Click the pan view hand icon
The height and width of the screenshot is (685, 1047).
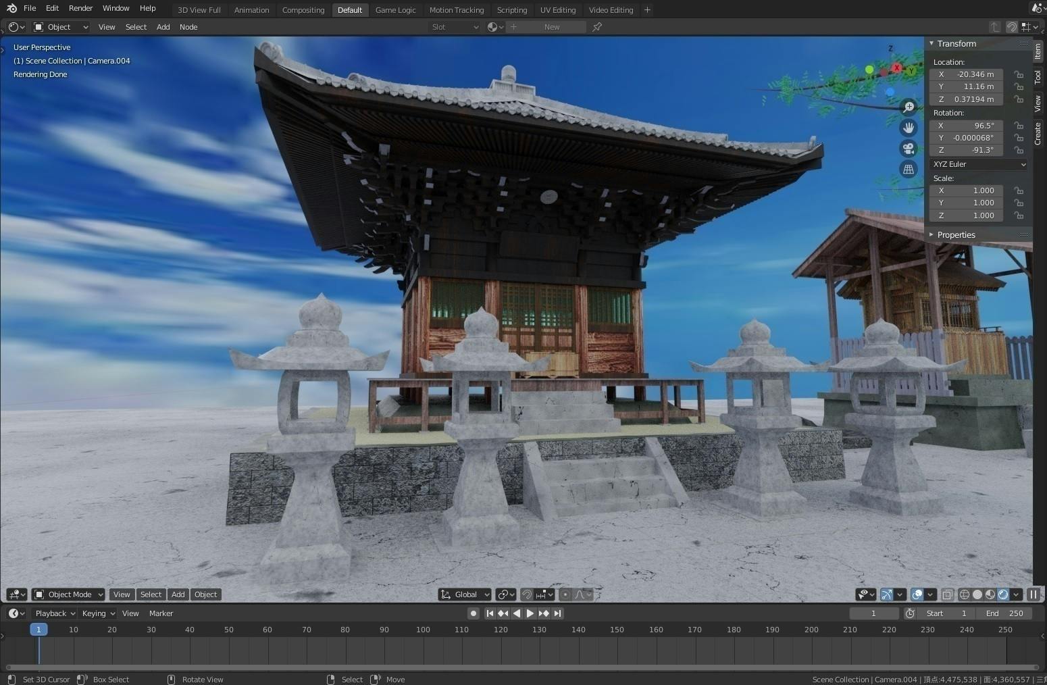pyautogui.click(x=909, y=128)
